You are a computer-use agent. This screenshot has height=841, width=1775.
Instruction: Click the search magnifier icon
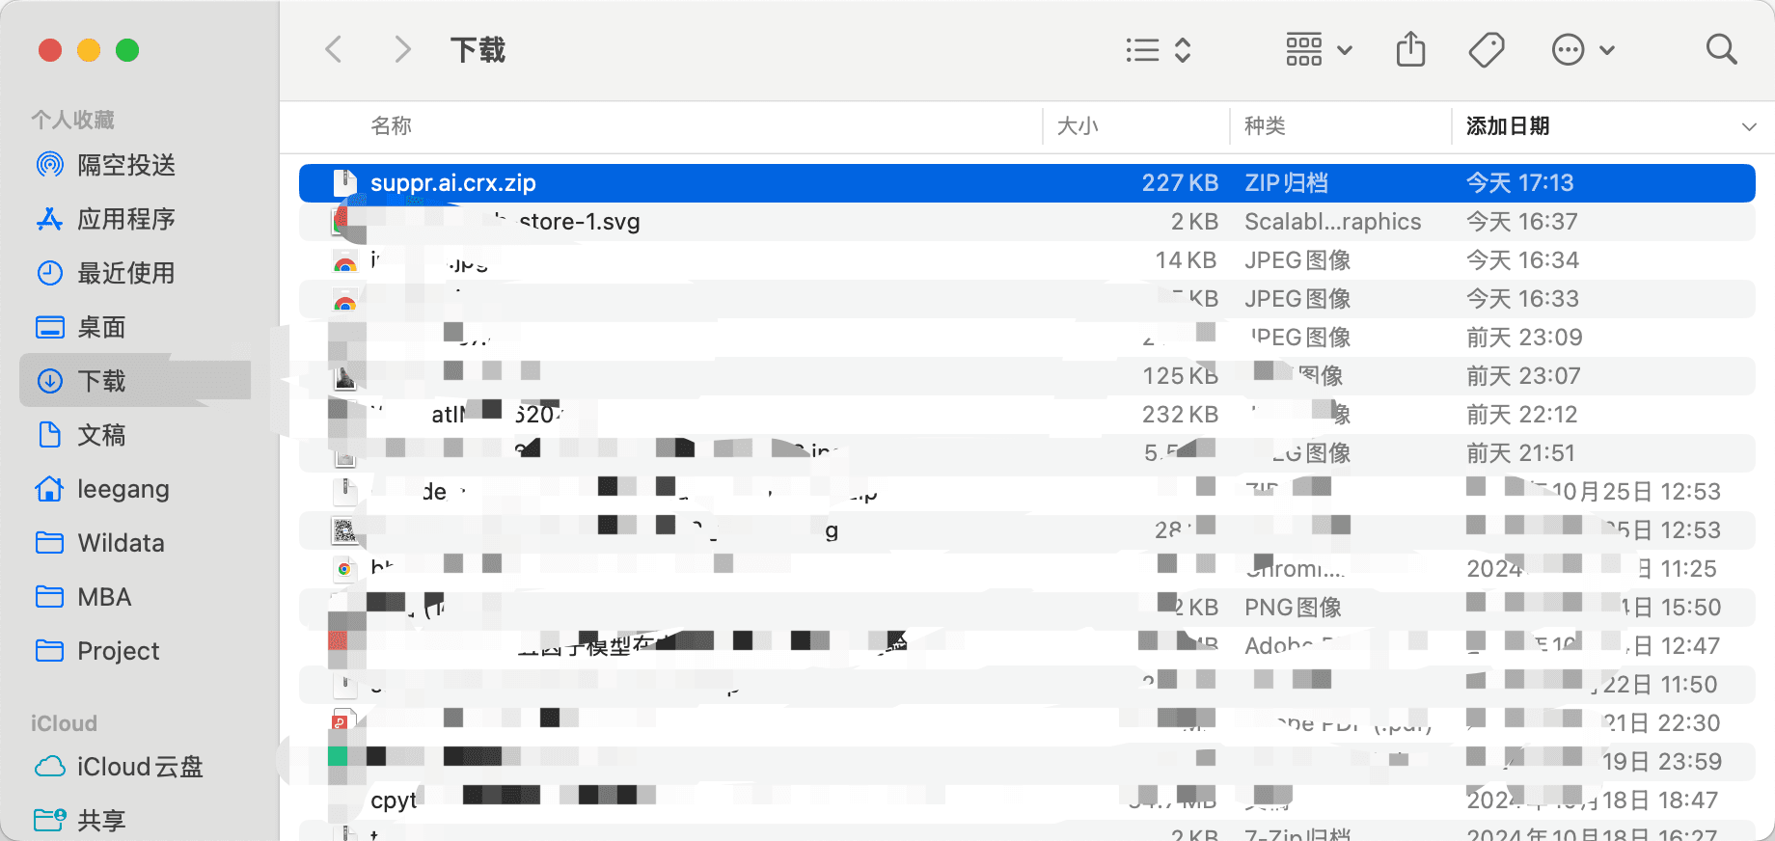pos(1721,49)
